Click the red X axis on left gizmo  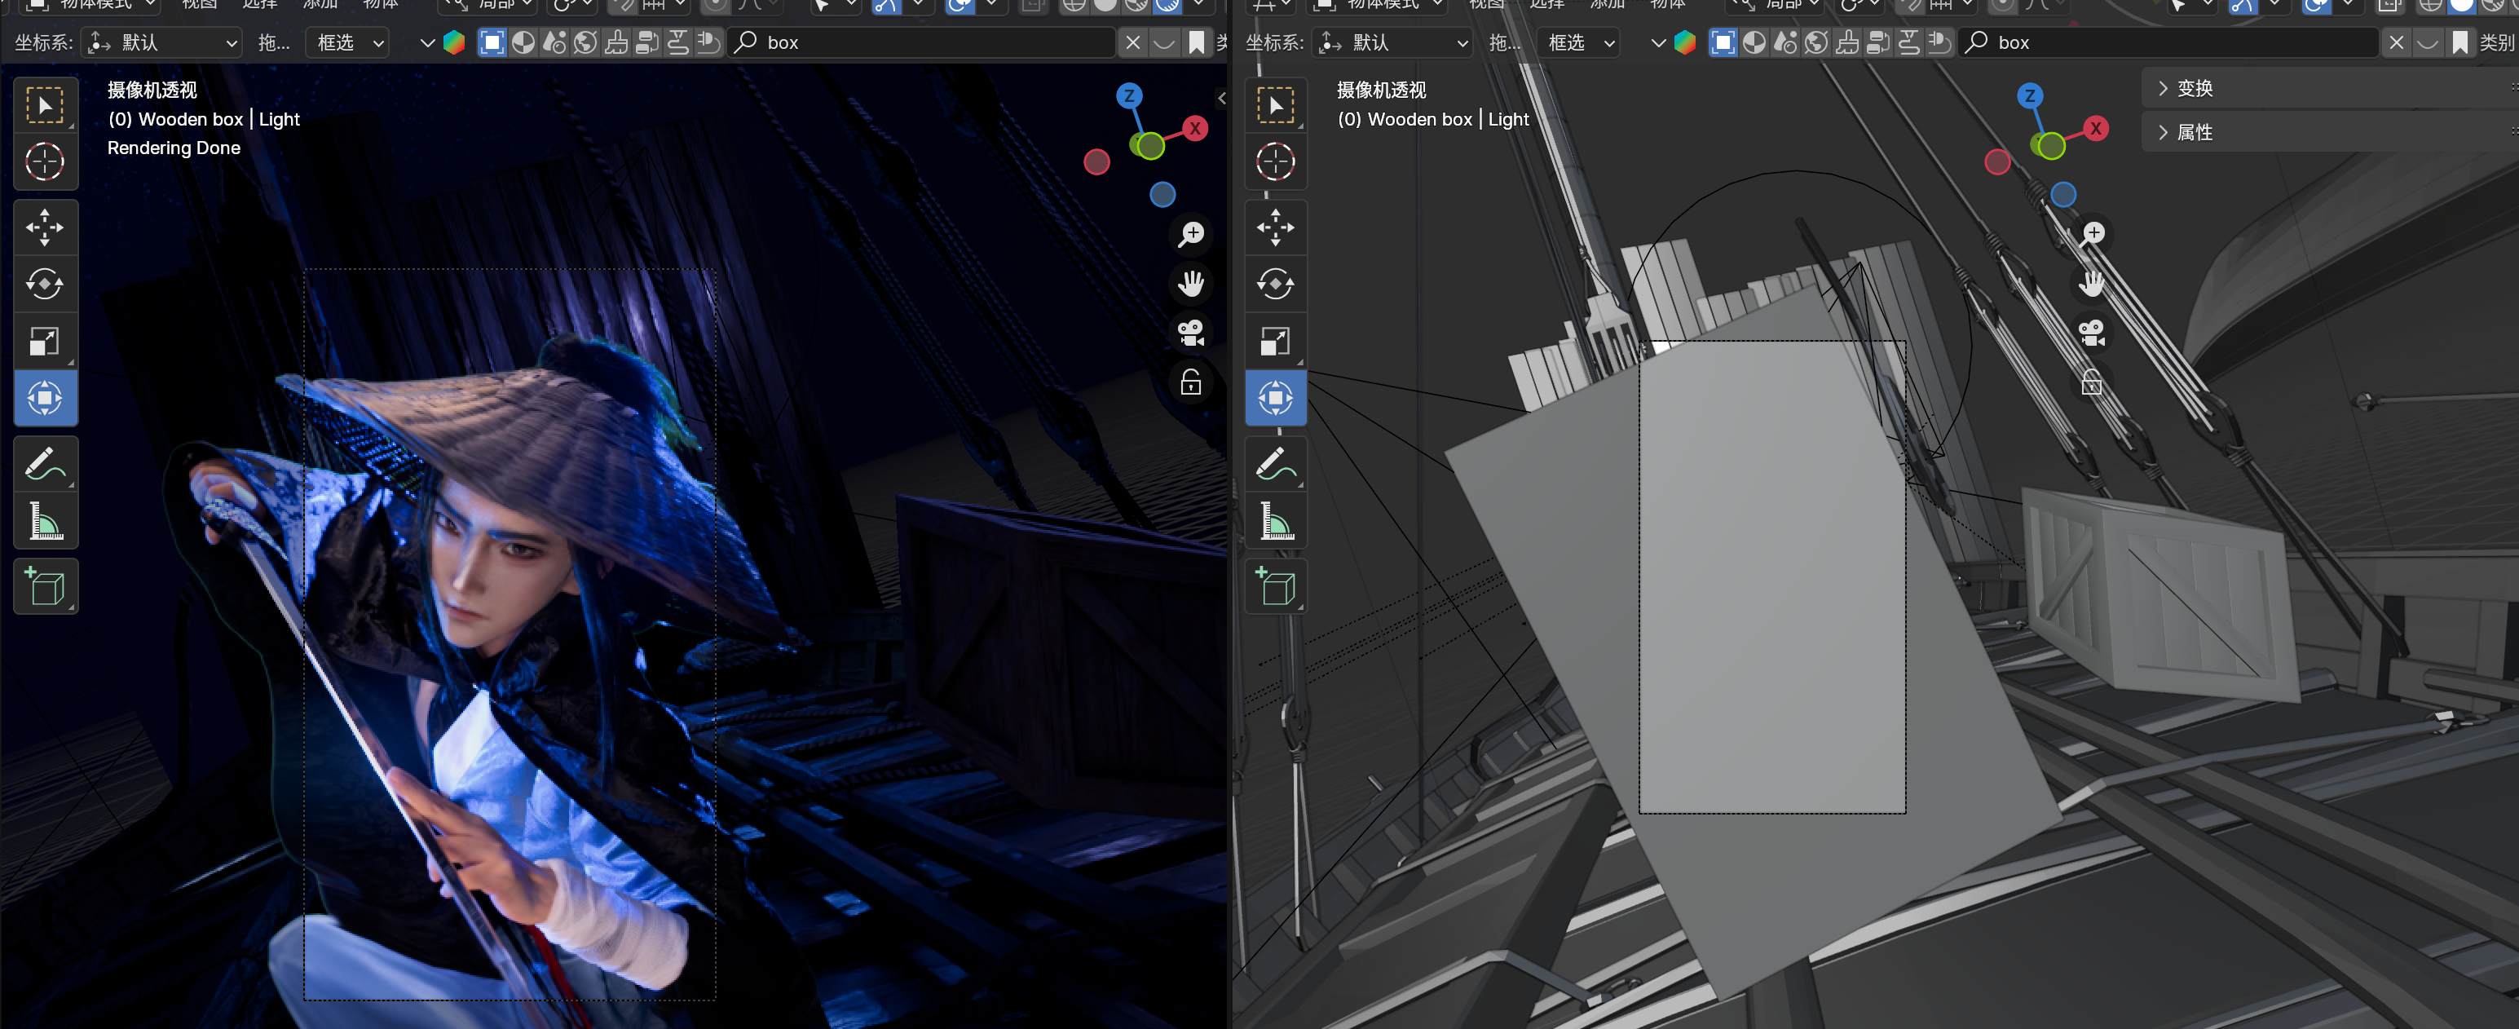(1195, 128)
